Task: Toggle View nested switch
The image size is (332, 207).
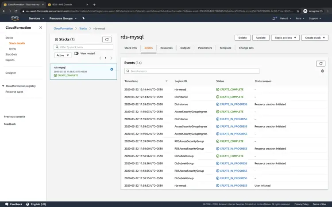Action: click(76, 53)
